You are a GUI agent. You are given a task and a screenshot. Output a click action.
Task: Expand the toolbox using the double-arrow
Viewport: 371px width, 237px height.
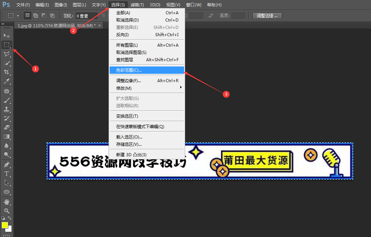tap(3, 24)
